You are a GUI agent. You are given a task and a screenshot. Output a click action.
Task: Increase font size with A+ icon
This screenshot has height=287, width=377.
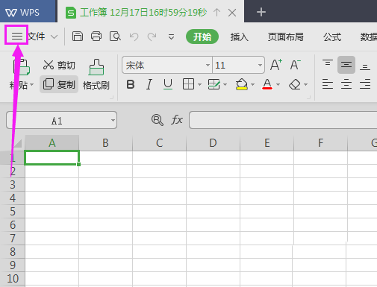(x=276, y=65)
